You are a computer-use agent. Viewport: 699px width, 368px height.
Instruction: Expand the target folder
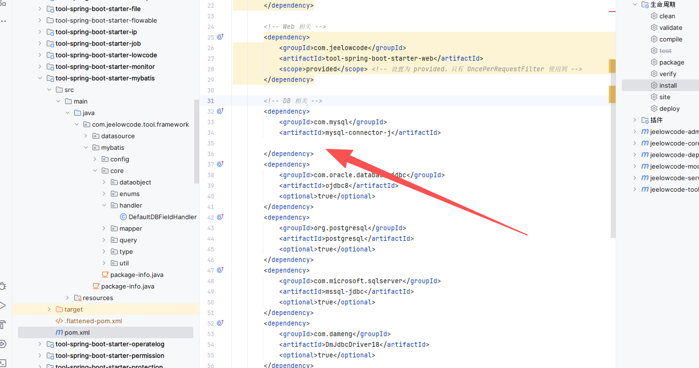tap(49, 309)
